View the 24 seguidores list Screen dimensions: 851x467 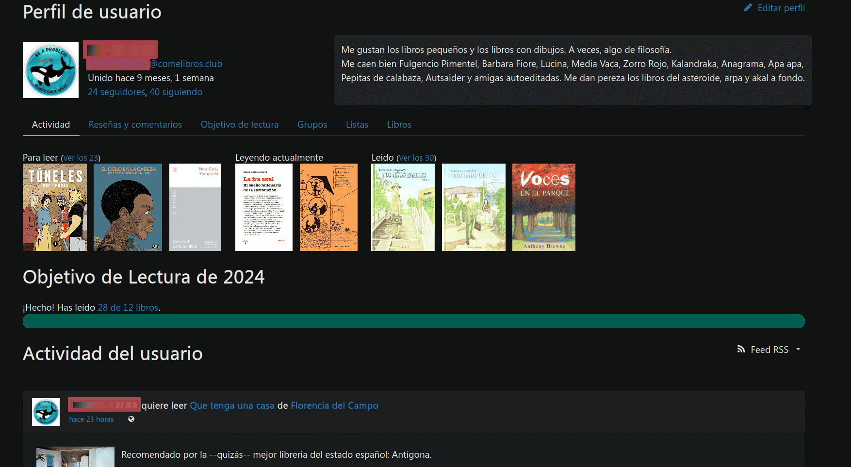pos(116,92)
